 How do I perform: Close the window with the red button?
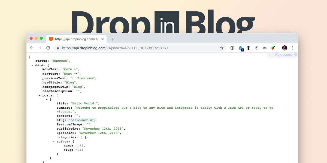(x=31, y=38)
